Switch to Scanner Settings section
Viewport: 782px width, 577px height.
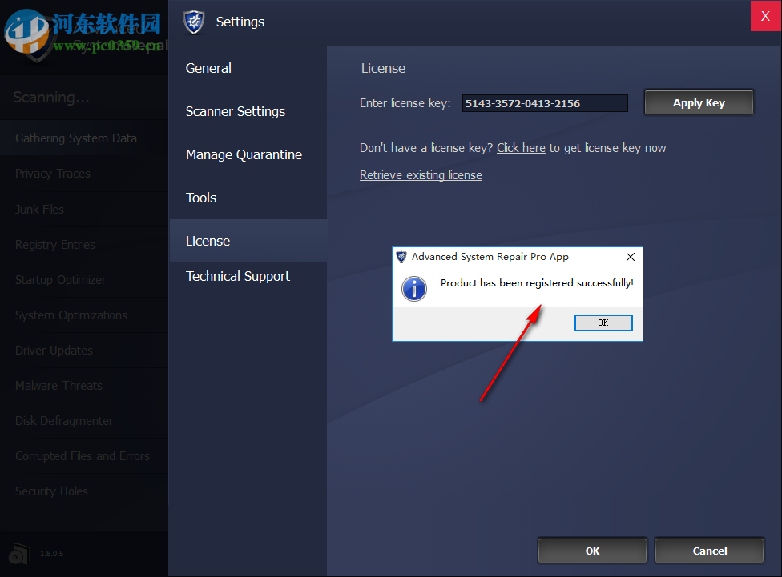point(236,111)
